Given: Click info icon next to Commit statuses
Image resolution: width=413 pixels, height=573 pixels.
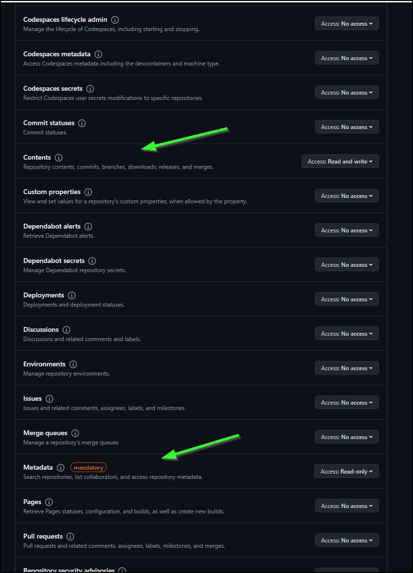Looking at the screenshot, I should [x=82, y=123].
